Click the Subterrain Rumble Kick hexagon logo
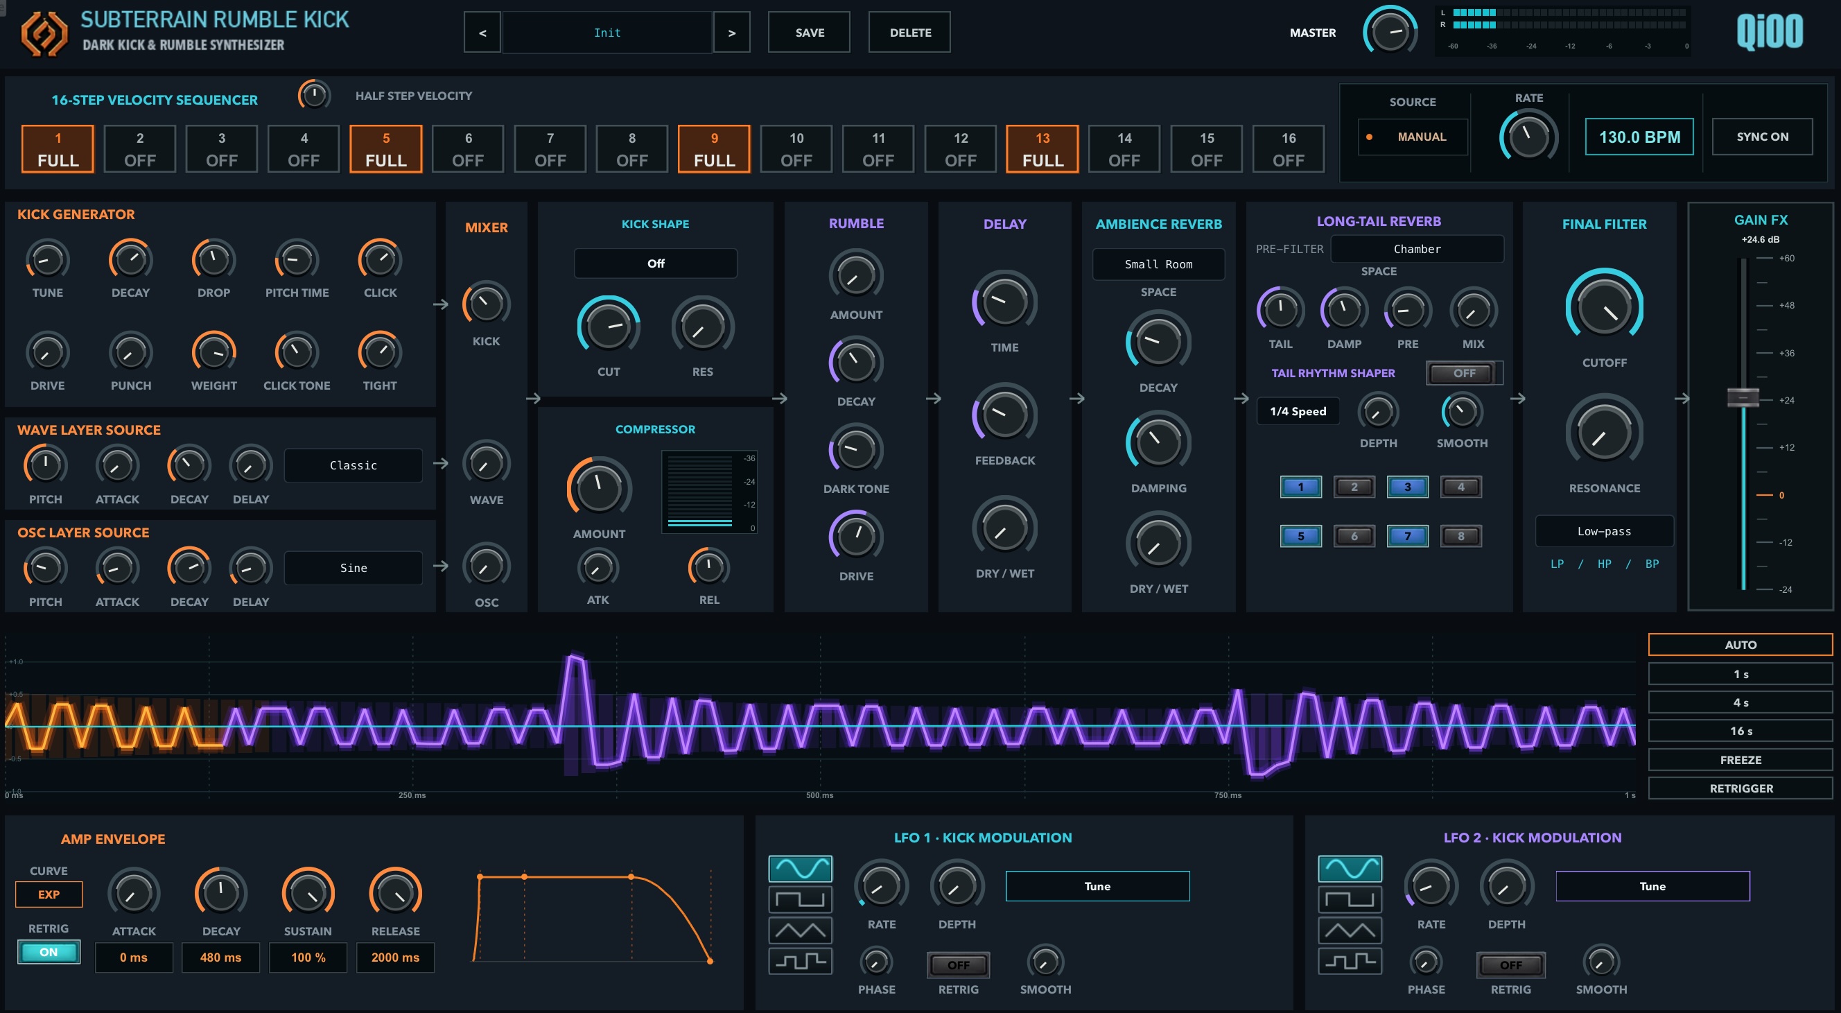 point(44,33)
